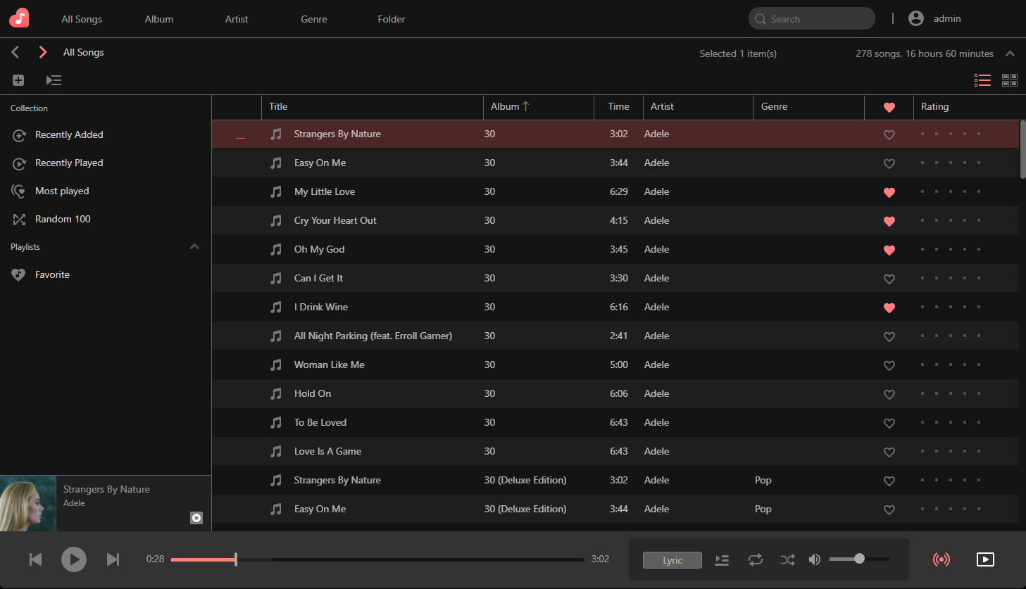The image size is (1026, 589).
Task: Collapse the header summary chevron
Action: [1010, 53]
